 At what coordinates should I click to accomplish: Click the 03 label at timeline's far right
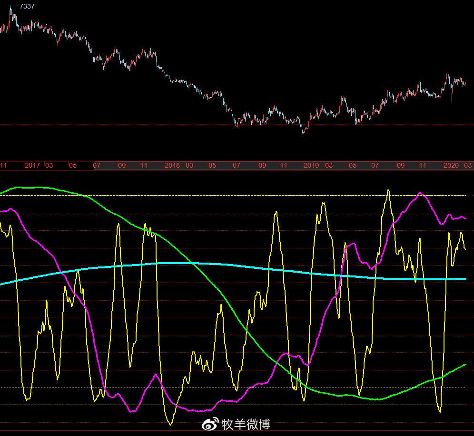(x=468, y=165)
